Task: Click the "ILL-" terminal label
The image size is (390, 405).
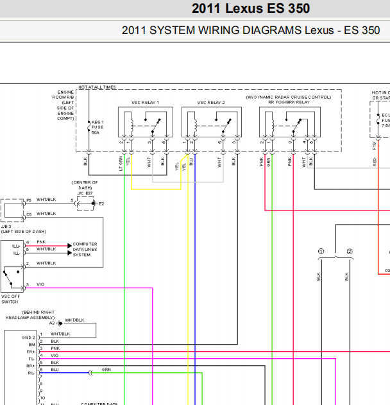Action: tap(17, 253)
